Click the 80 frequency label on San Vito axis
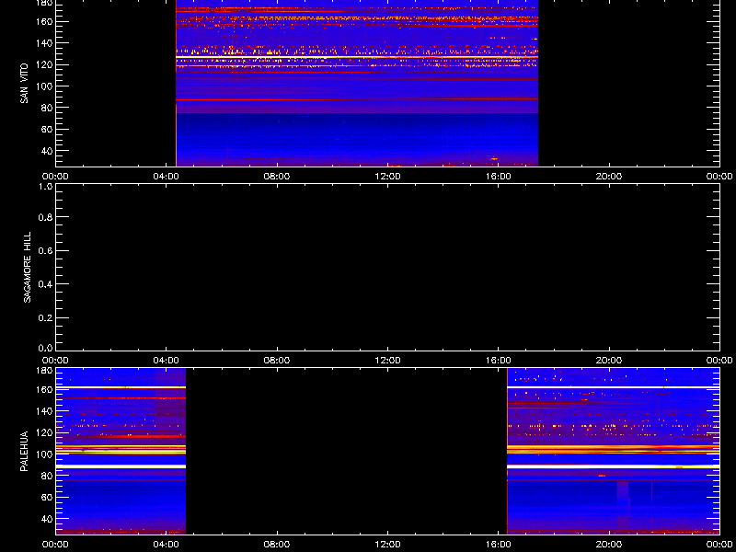 [x=47, y=108]
